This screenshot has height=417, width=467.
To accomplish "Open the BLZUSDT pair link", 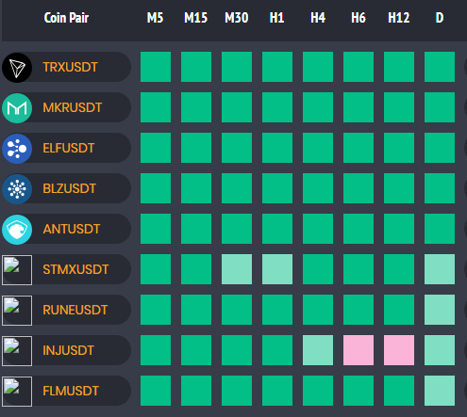I will [69, 188].
